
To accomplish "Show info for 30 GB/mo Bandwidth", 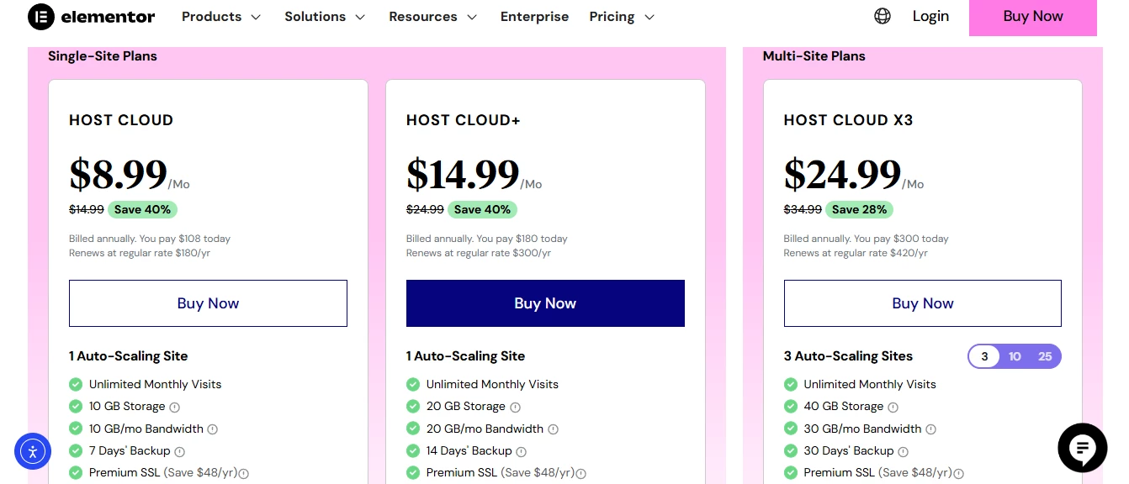I will coord(931,429).
